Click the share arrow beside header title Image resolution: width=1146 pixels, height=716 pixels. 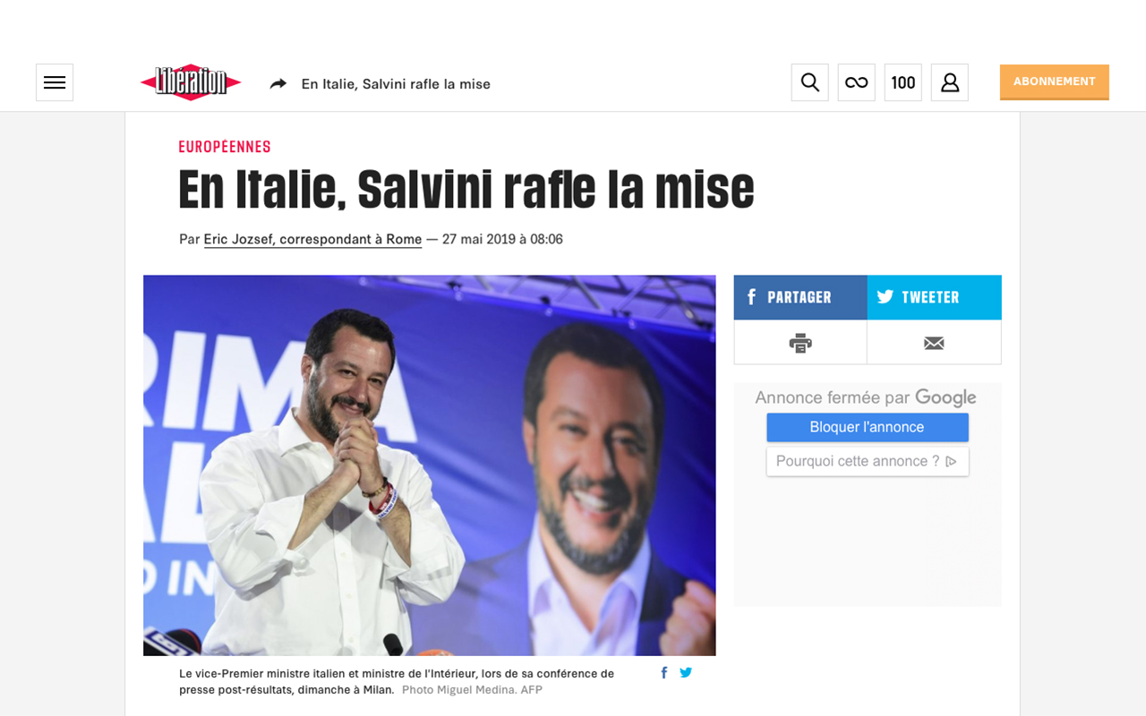278,83
